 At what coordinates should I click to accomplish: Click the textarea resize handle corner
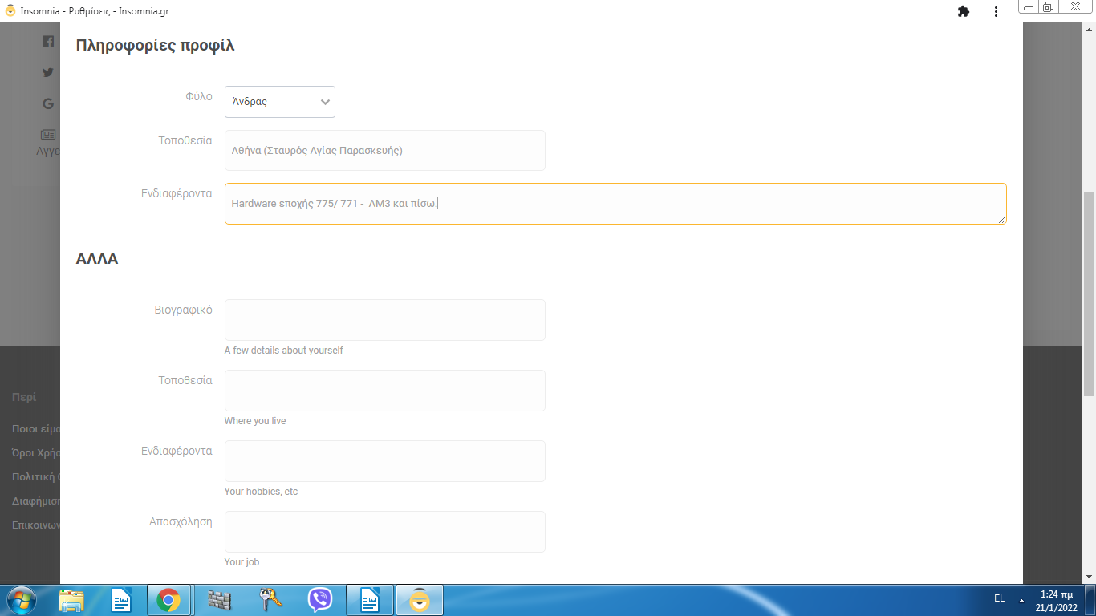(x=1002, y=220)
